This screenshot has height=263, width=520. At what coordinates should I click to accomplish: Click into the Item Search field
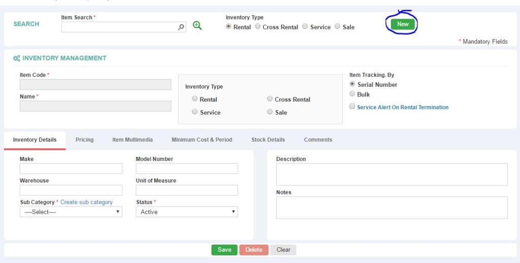click(x=119, y=27)
